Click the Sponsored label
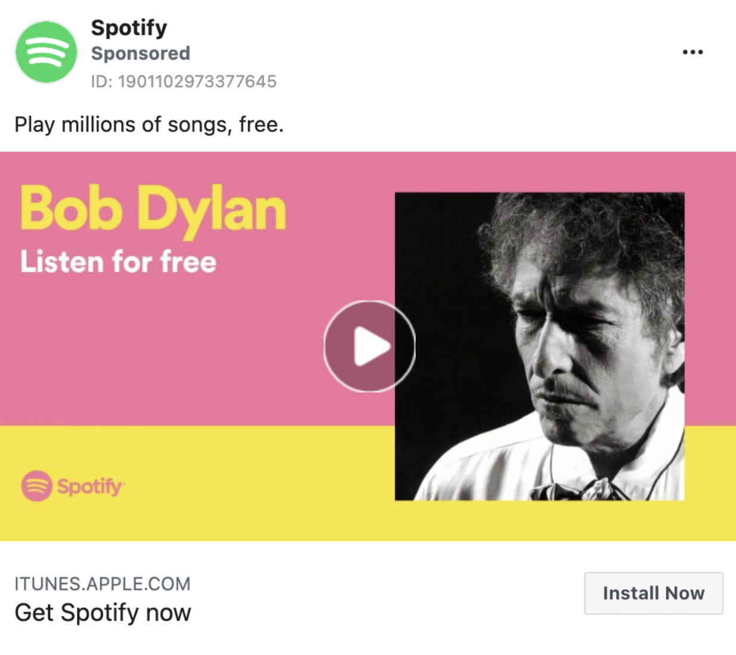Screen dimensions: 736x655 (140, 54)
